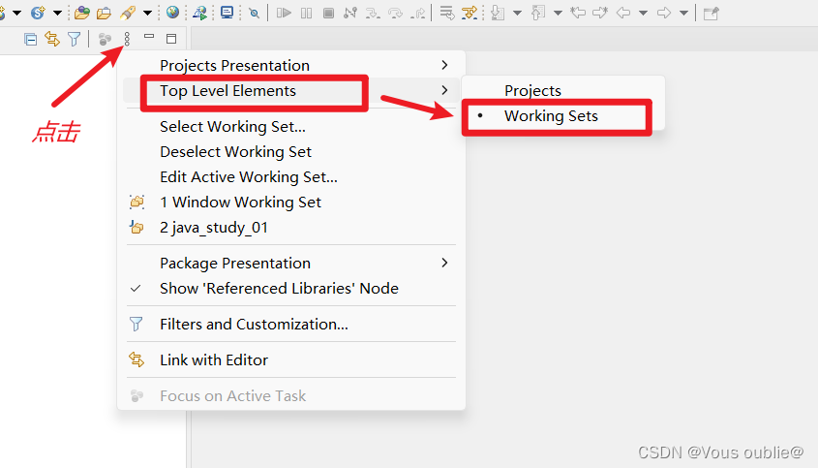Click the Window Working Set folder icon

point(136,202)
